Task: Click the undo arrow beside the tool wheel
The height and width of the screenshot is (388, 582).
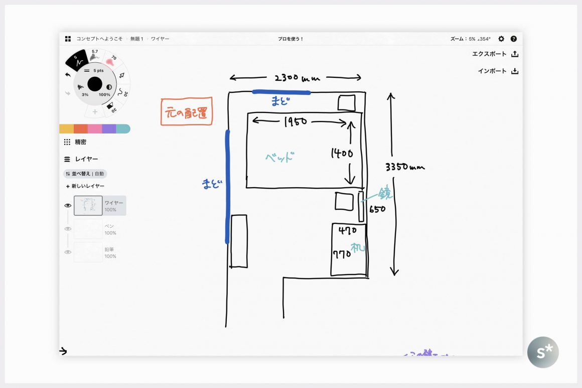Action: coord(68,75)
